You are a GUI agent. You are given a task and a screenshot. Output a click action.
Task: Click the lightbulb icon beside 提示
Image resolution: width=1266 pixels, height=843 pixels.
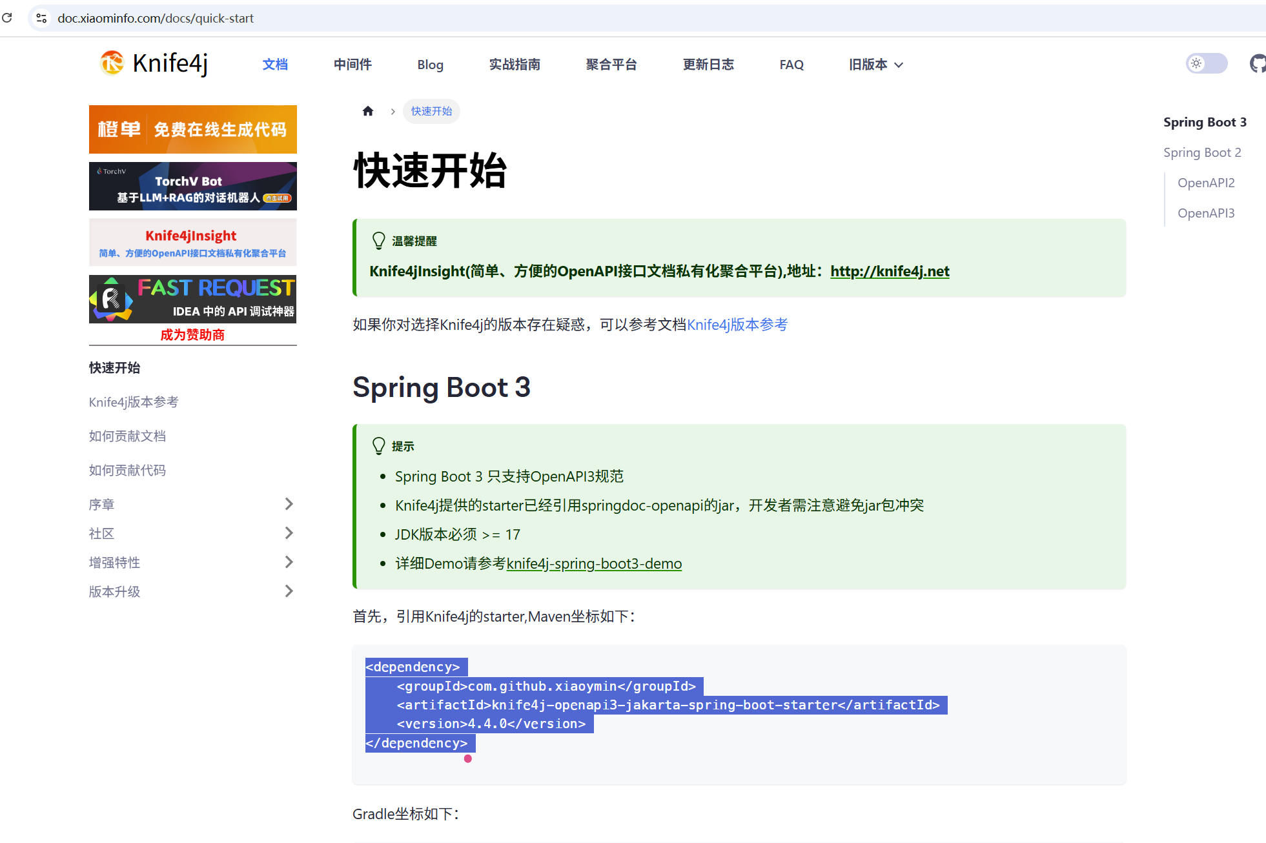click(x=379, y=446)
